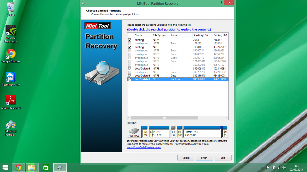Launch Google Chrome from desktop shortcut
Screen dimensions: 307x172
[x=11, y=56]
